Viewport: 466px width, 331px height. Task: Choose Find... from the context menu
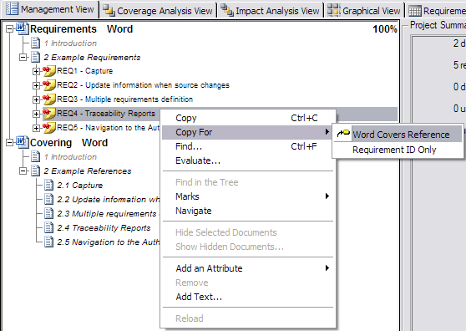[248, 146]
